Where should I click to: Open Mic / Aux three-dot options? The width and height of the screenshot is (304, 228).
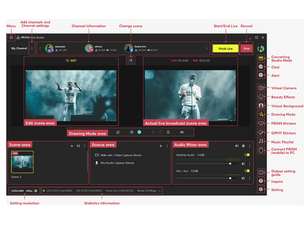click(249, 178)
